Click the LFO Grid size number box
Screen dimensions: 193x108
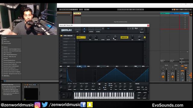point(99,87)
